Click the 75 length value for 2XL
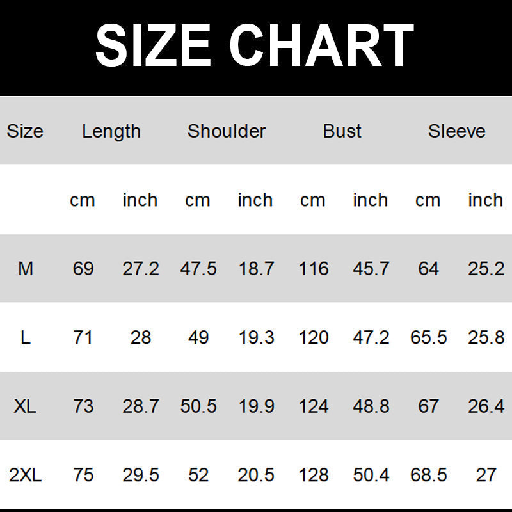Image resolution: width=512 pixels, height=512 pixels. (83, 475)
